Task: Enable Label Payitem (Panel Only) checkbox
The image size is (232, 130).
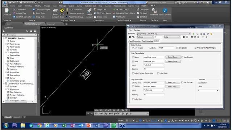Action: coord(133,73)
